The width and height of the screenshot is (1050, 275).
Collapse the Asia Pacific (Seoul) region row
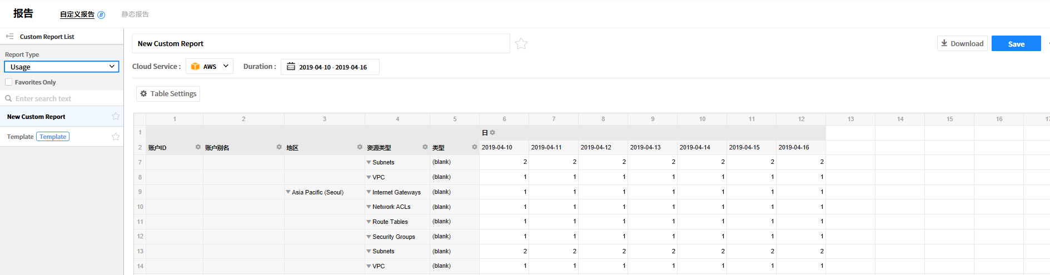[288, 192]
